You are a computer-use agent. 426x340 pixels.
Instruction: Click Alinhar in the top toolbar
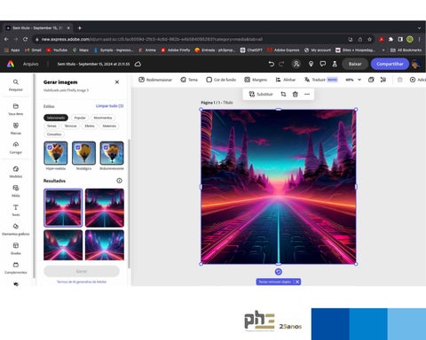286,80
